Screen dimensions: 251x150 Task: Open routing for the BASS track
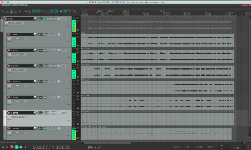click(40, 35)
